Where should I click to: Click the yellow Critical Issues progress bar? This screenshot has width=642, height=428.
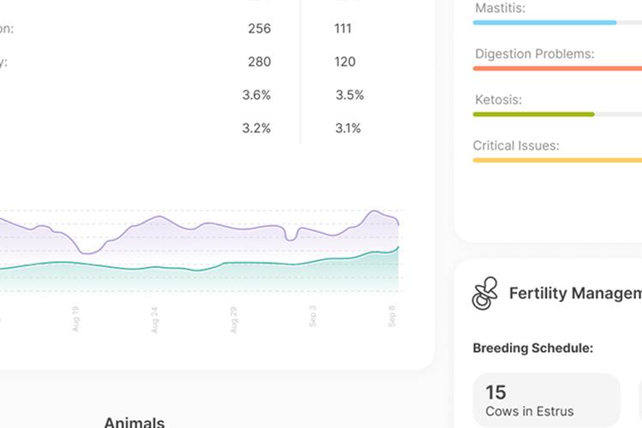(556, 159)
